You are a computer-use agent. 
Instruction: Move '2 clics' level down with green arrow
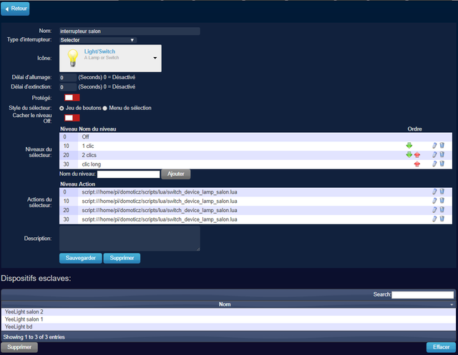[409, 154]
